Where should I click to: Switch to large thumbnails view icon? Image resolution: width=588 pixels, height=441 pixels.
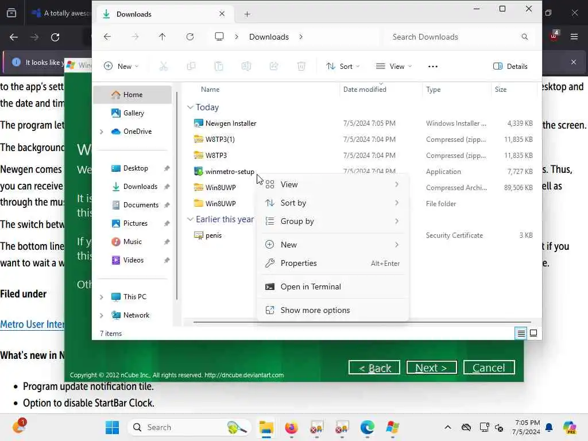click(x=533, y=333)
